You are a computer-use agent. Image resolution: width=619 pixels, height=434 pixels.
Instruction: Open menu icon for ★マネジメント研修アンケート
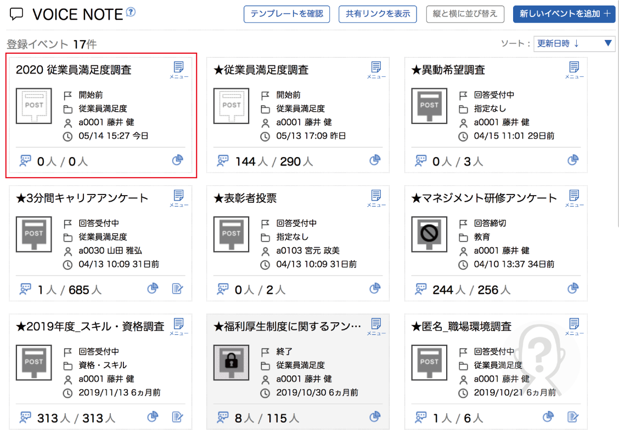pyautogui.click(x=573, y=198)
